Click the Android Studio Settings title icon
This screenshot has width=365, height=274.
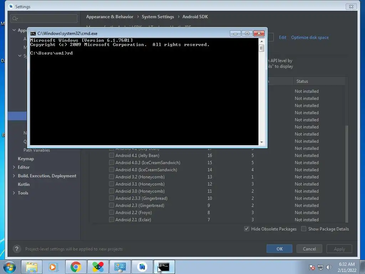(x=11, y=6)
